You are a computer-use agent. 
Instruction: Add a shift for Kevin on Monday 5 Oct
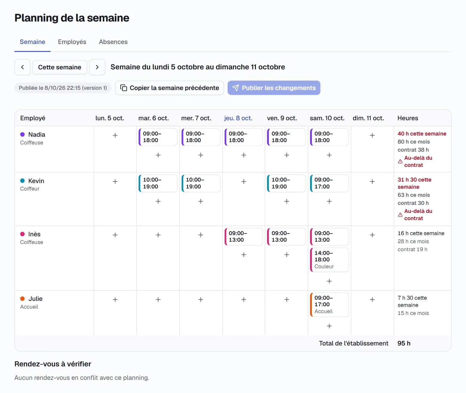[x=115, y=182]
